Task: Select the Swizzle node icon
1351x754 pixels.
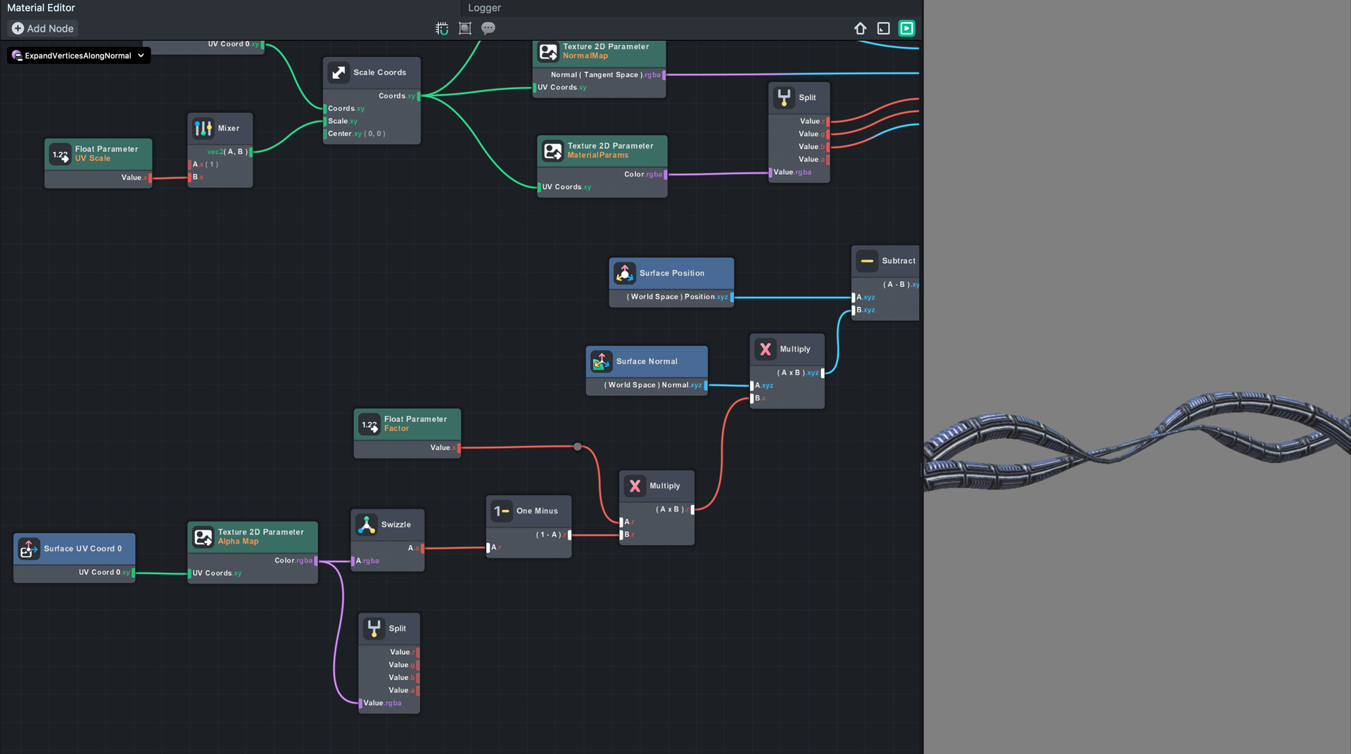Action: (367, 525)
